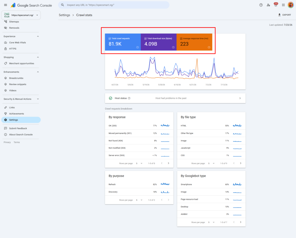Image resolution: width=296 pixels, height=238 pixels.
Task: Toggle the Total download size checkbox
Action: [x=145, y=39]
